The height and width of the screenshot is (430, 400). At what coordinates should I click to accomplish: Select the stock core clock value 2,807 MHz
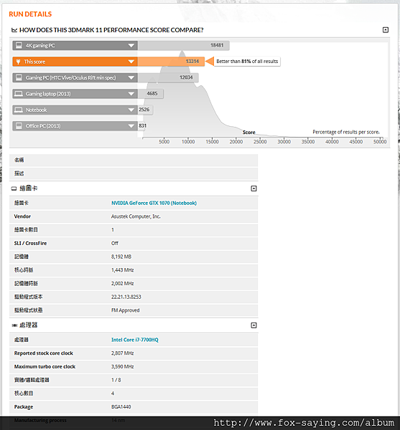(x=122, y=353)
